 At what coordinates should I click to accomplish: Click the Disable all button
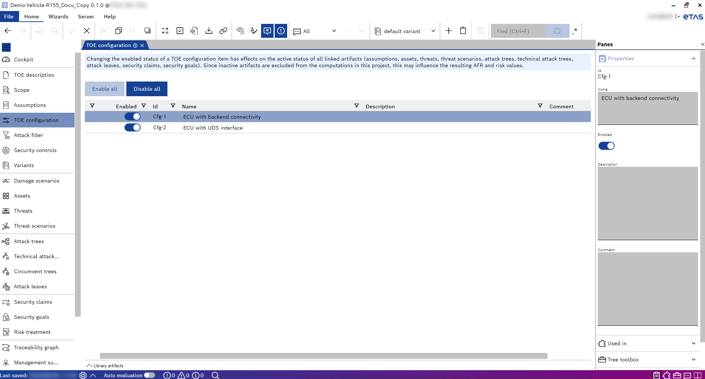[x=147, y=89]
